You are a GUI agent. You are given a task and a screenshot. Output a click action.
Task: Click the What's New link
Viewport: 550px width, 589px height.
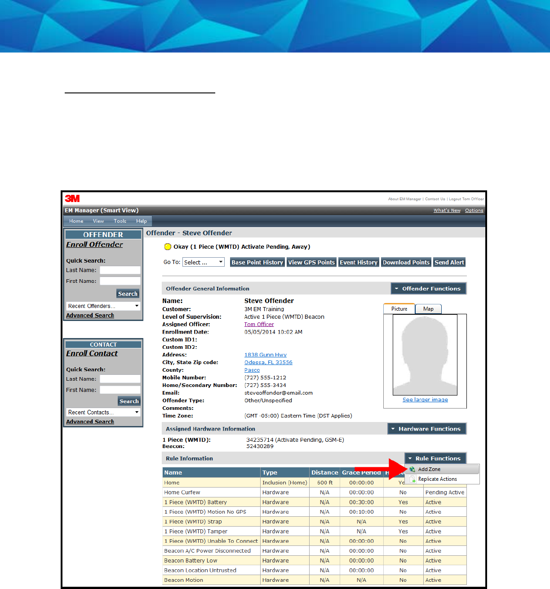coord(447,210)
